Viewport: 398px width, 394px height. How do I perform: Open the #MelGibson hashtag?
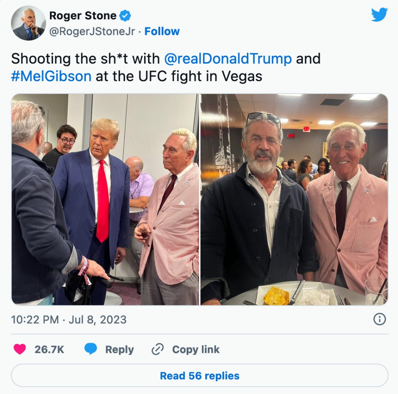(51, 76)
